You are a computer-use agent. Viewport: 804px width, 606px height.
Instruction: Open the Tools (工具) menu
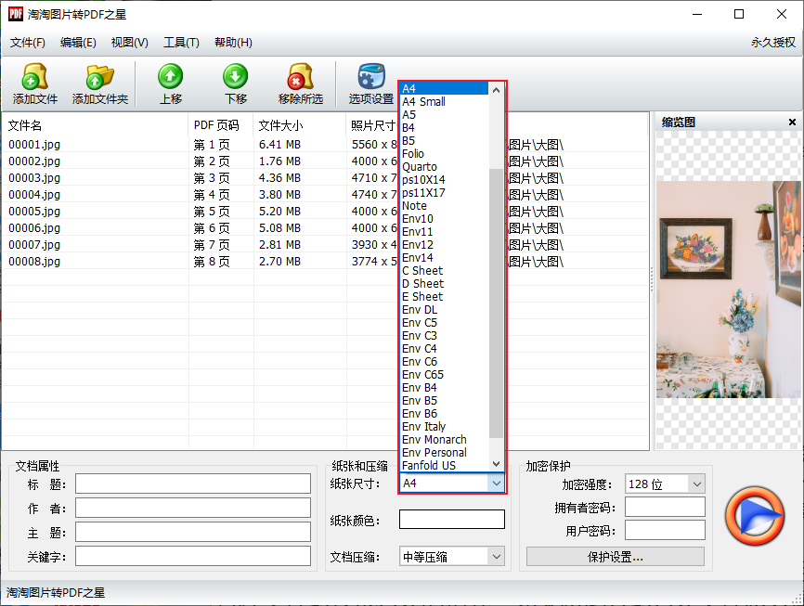[x=181, y=43]
